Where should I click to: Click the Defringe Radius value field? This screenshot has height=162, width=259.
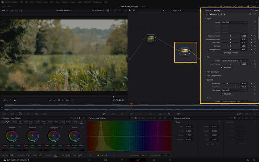[244, 50]
